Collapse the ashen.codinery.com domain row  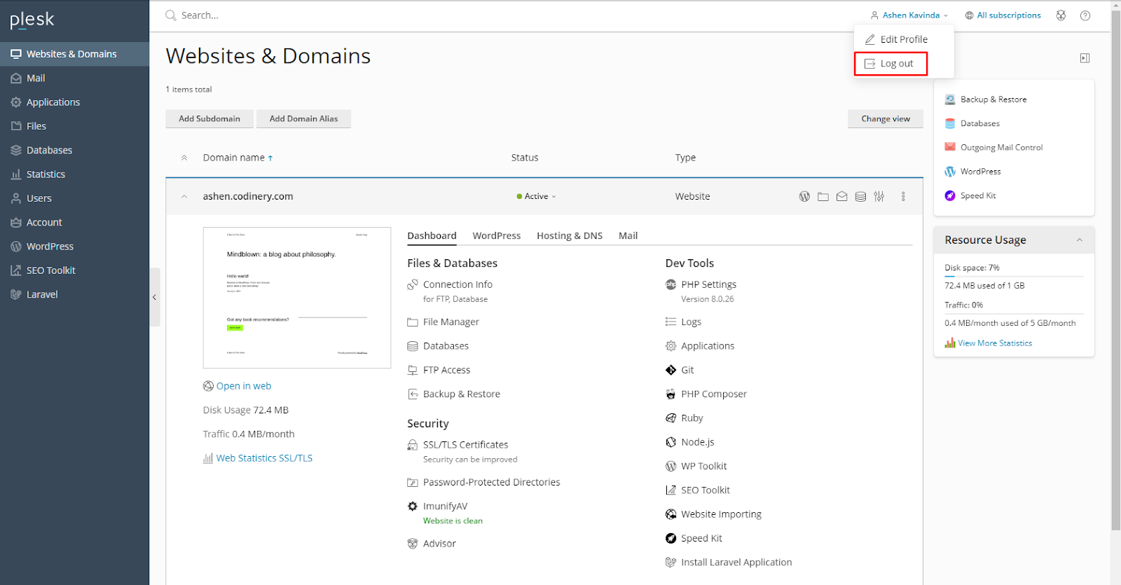(184, 197)
